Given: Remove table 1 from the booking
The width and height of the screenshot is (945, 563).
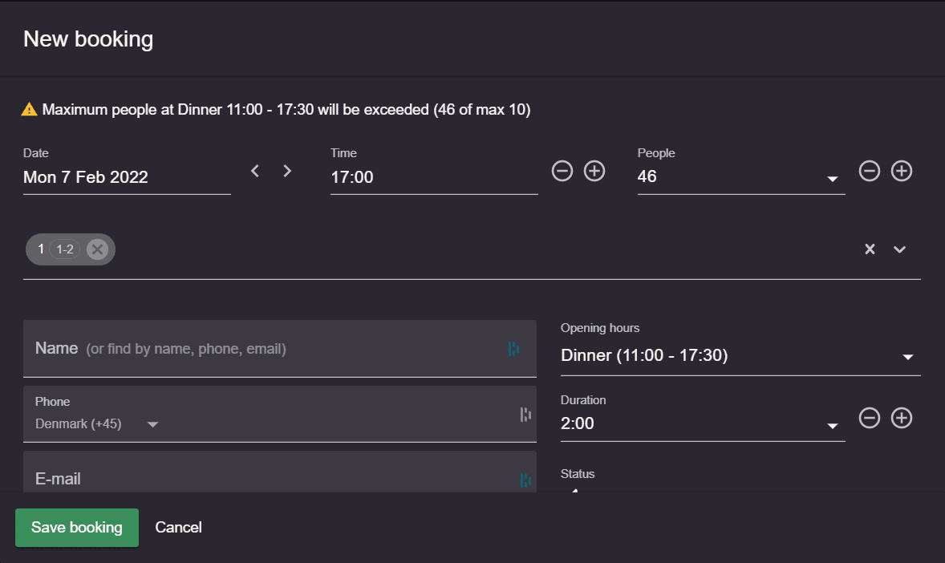Looking at the screenshot, I should click(x=97, y=249).
